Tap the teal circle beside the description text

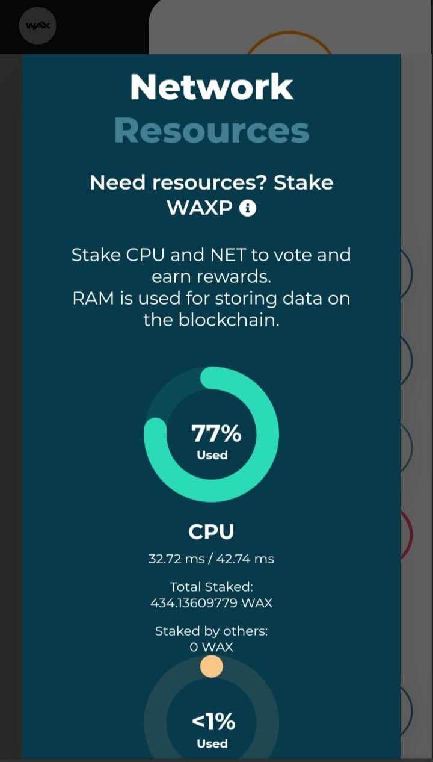(x=407, y=273)
